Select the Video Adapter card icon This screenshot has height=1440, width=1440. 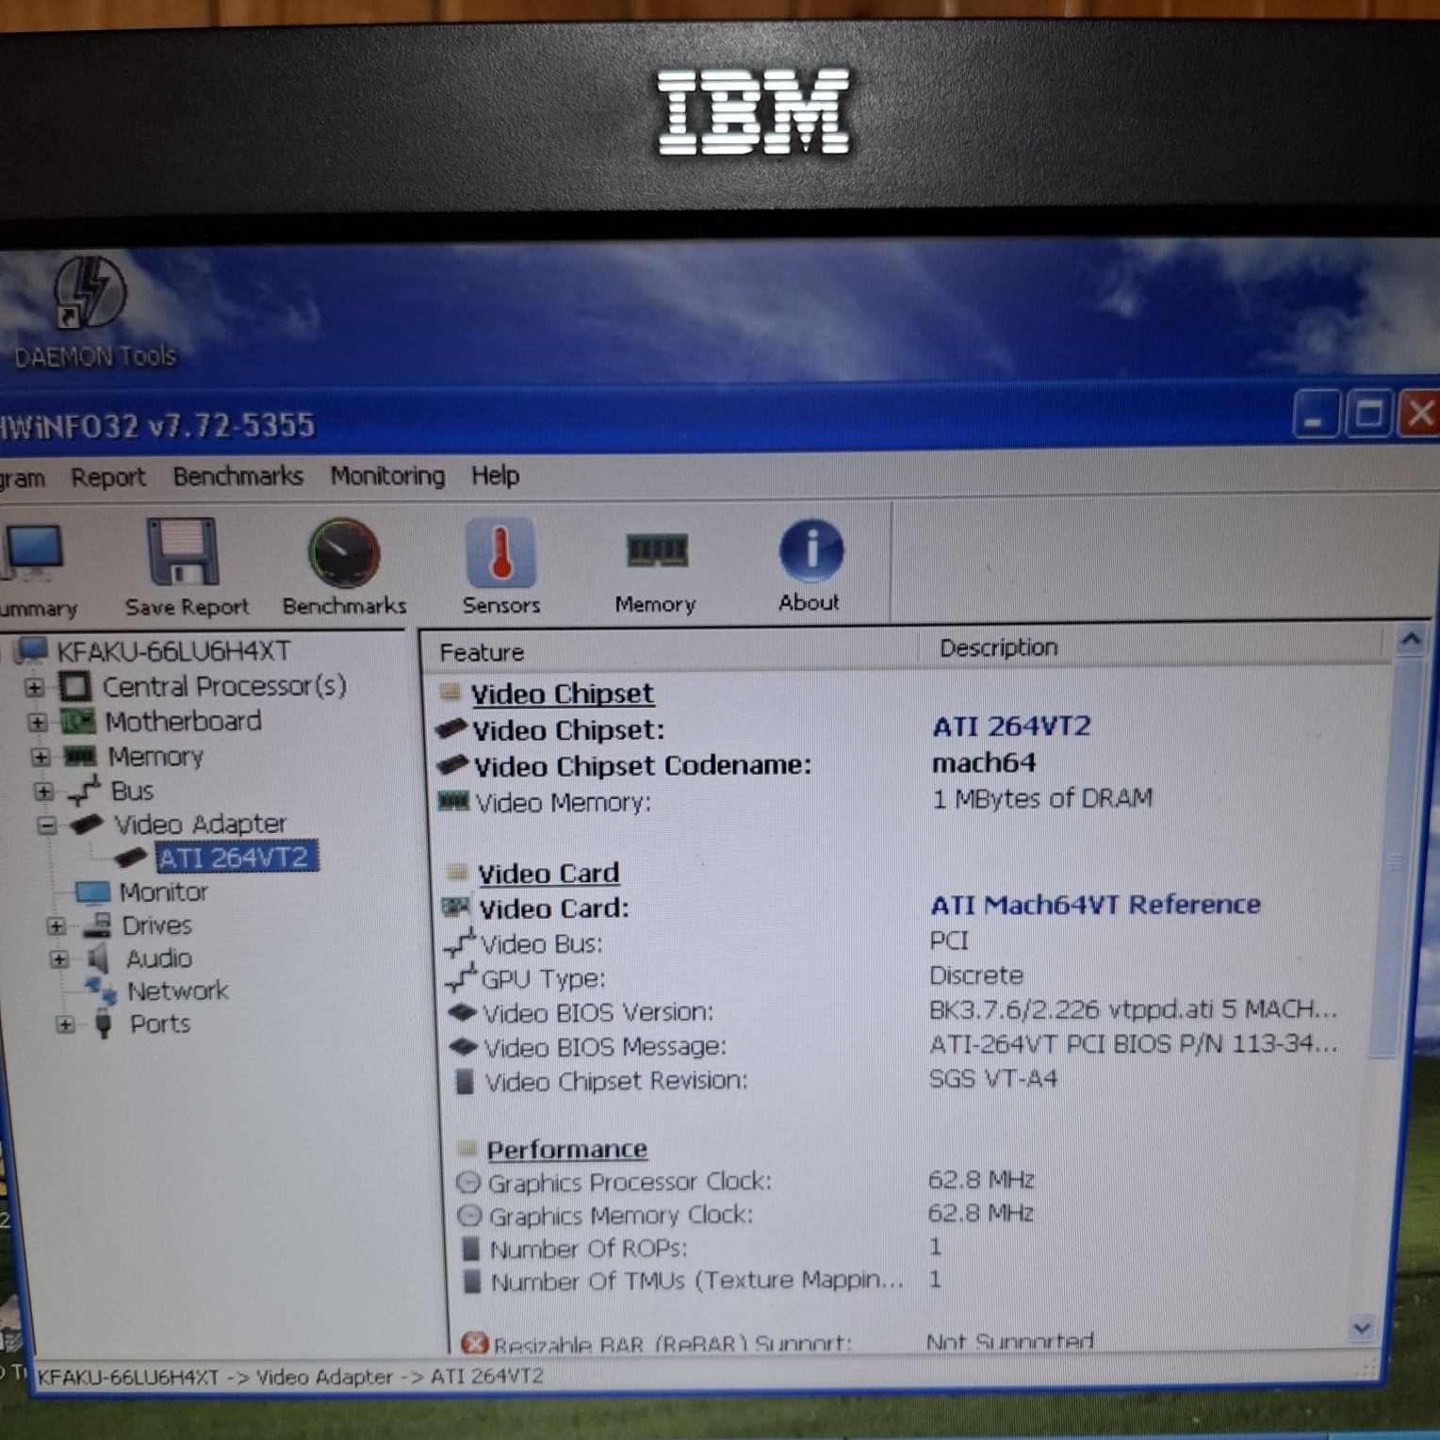86,825
